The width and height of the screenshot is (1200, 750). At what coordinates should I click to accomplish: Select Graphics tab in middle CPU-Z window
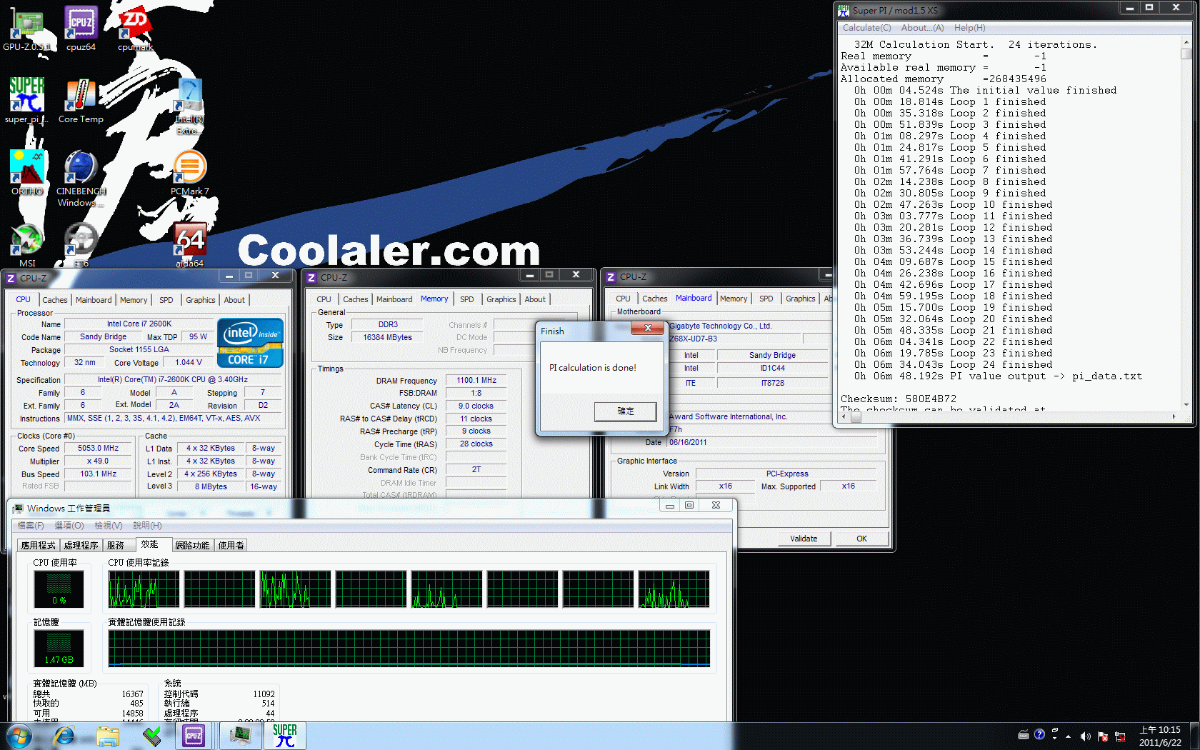[501, 299]
